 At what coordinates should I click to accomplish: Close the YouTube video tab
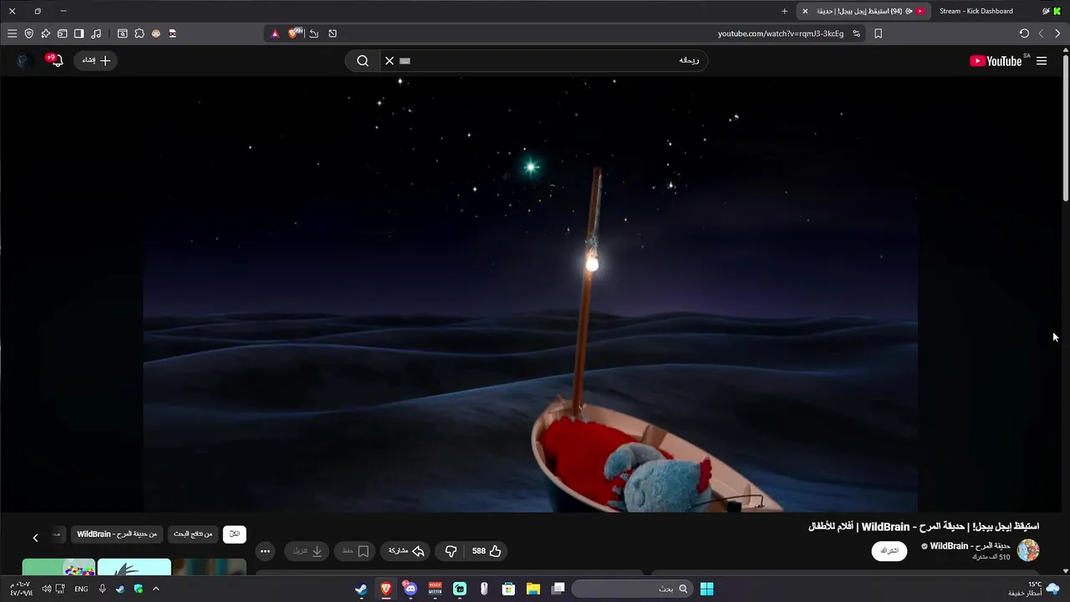tap(805, 11)
